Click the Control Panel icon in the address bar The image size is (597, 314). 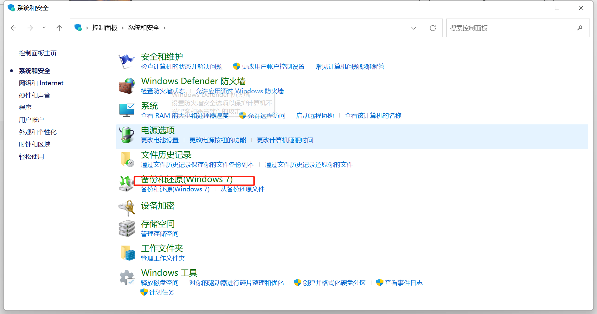coord(78,28)
